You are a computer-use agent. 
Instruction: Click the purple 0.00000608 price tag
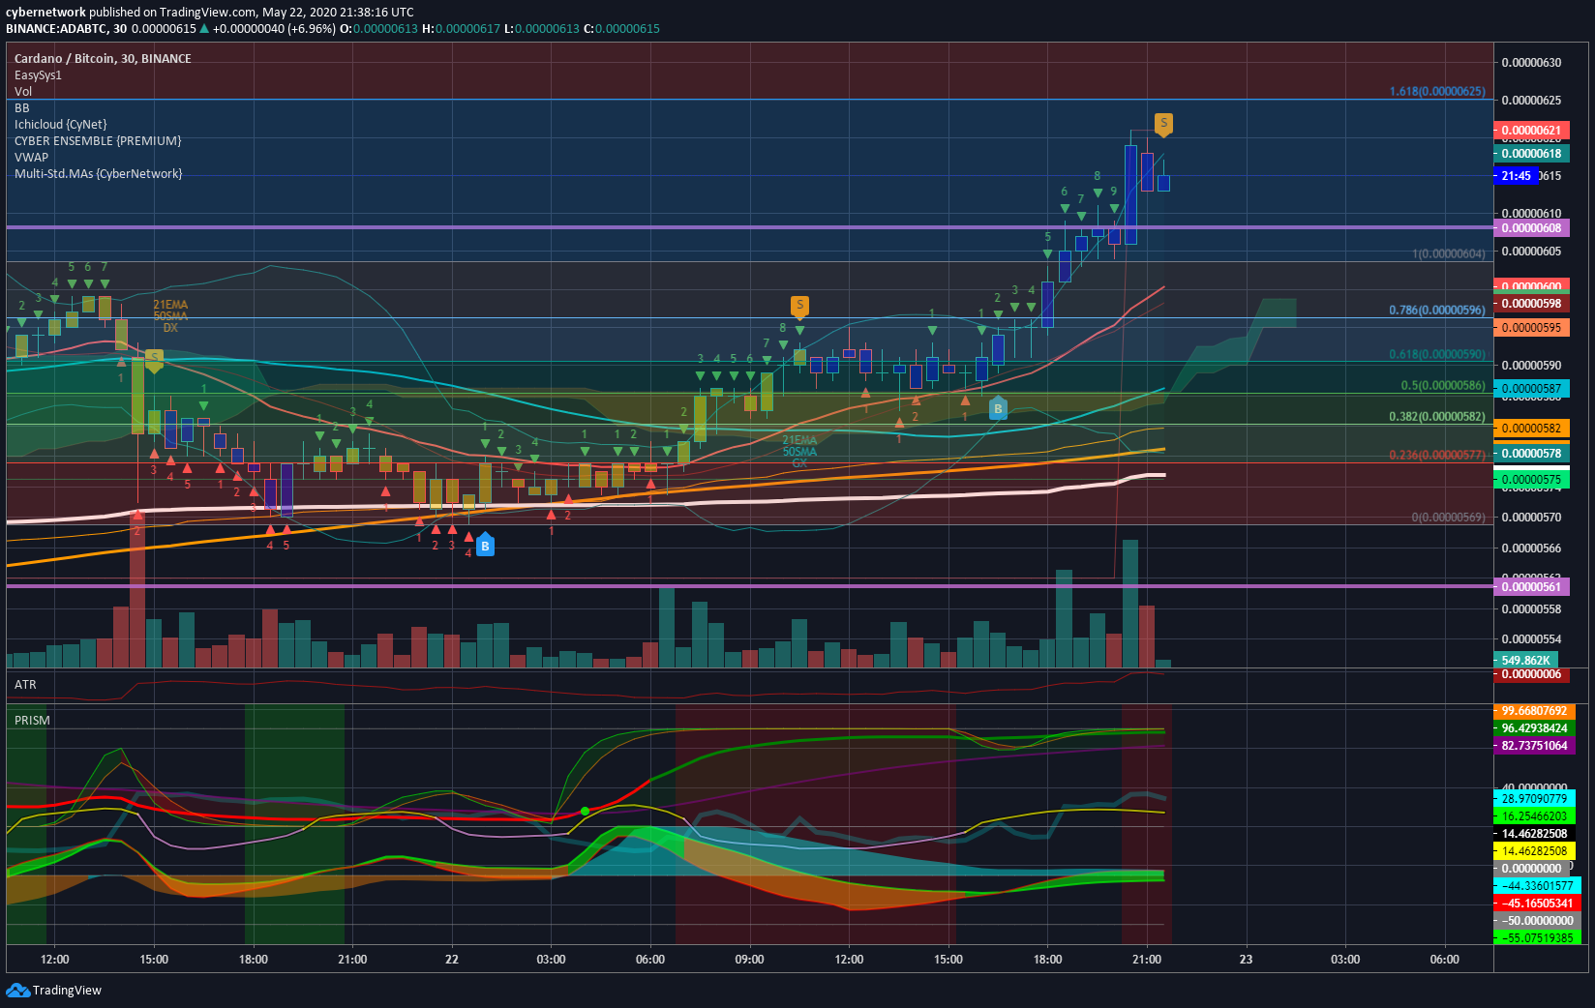point(1532,228)
